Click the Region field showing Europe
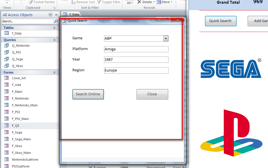The width and height of the screenshot is (268, 168). pyautogui.click(x=136, y=70)
